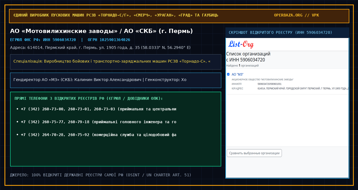The height and width of the screenshot is (190, 358).
Task: Click the Скріншот відкритого реєстру panel header
Action: [287, 33]
